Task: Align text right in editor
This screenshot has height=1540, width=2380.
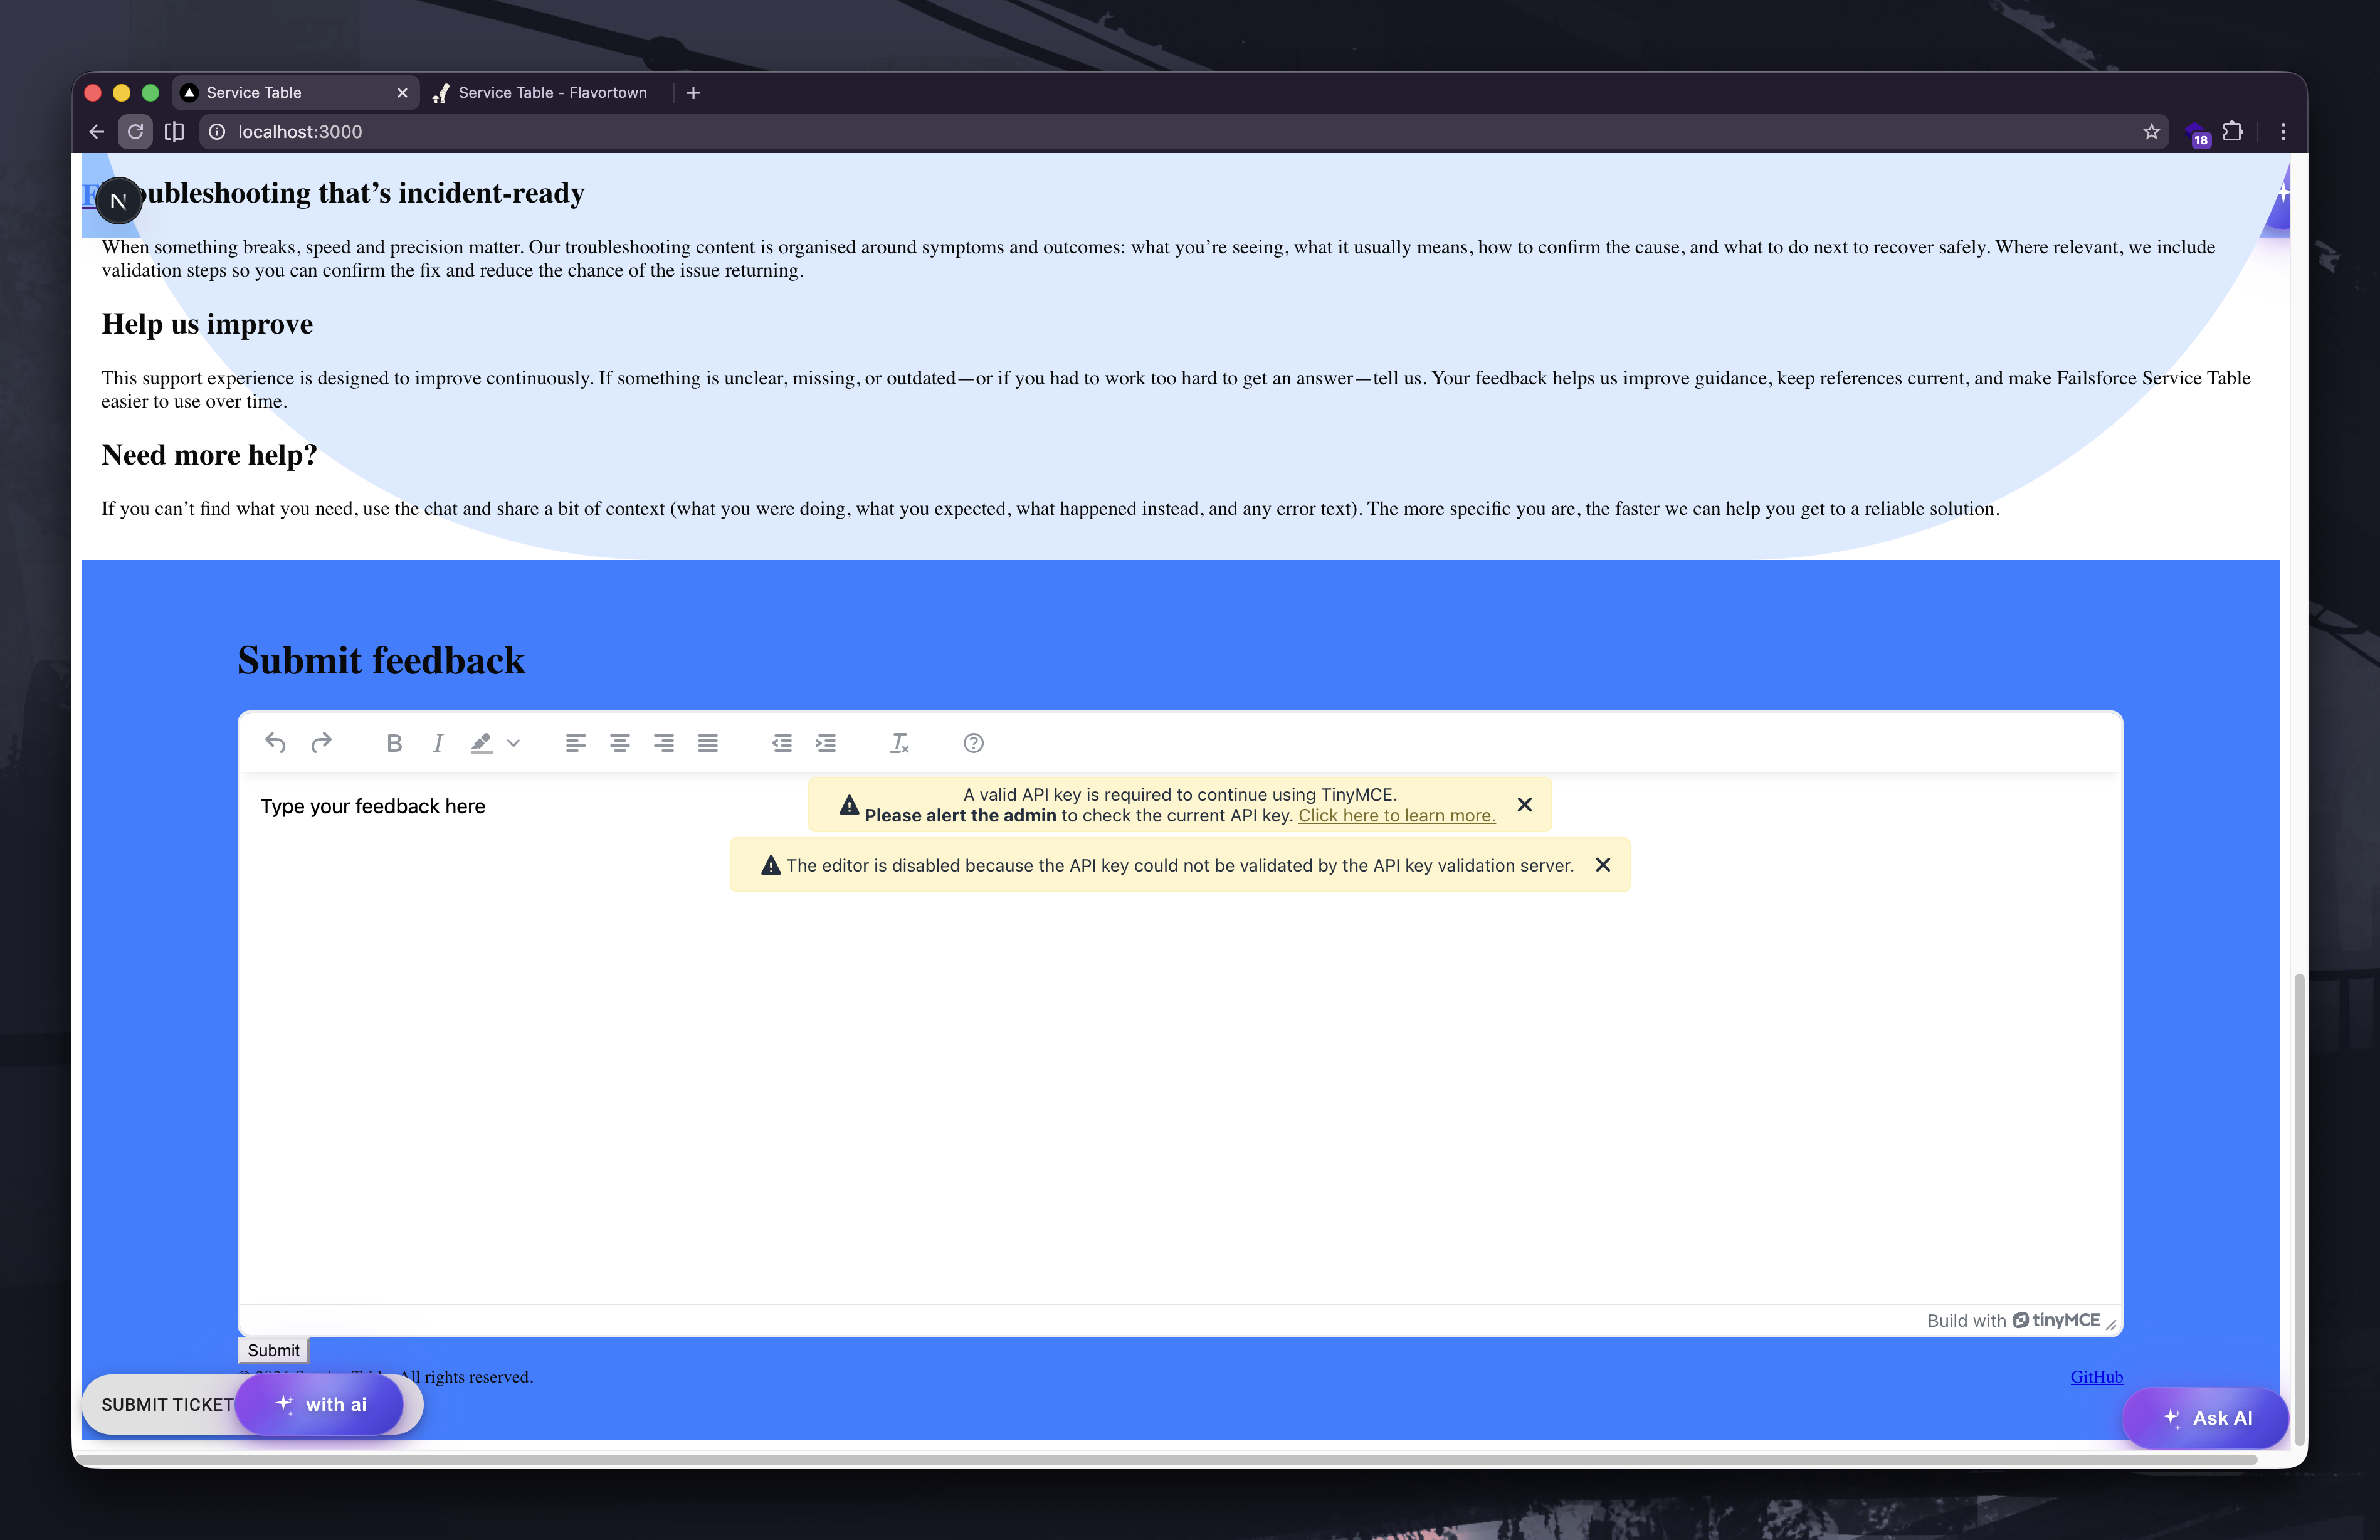Action: [x=664, y=743]
